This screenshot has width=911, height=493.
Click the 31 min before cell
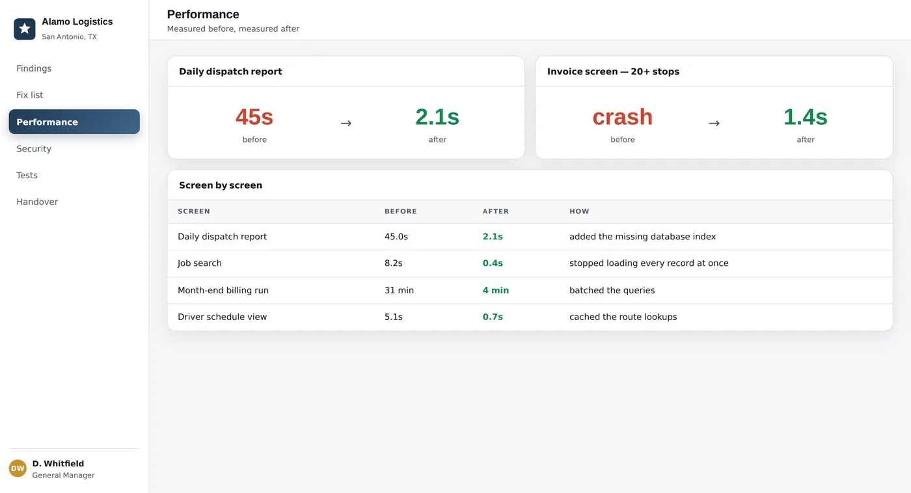[400, 291]
